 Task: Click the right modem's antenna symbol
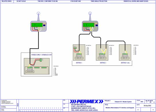[90, 16]
